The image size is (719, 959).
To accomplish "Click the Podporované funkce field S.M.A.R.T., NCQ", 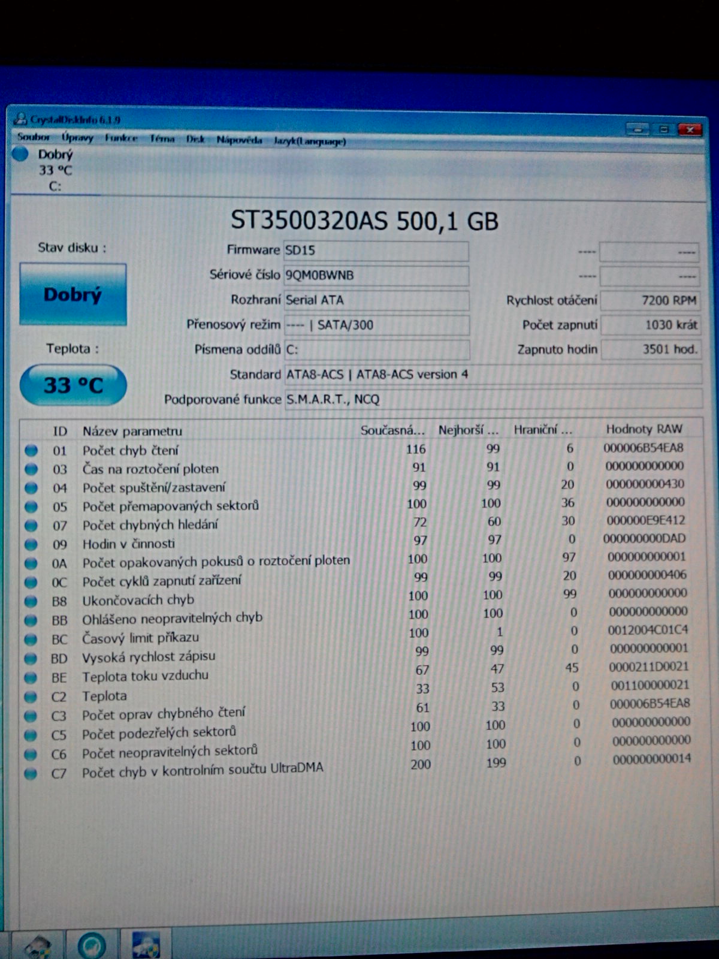I will (493, 399).
